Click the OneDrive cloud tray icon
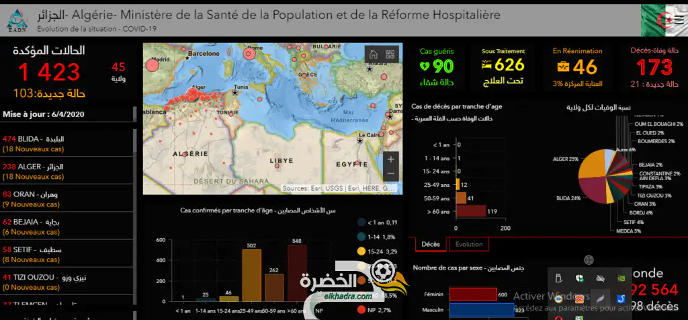 pos(600,278)
